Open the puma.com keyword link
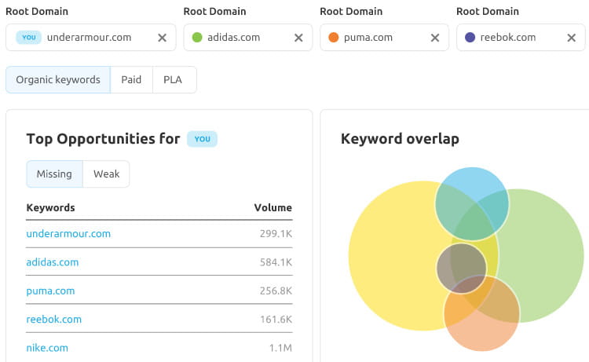 [x=50, y=291]
